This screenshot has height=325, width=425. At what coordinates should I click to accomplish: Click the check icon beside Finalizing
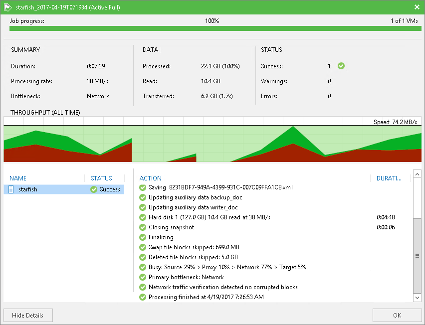(x=143, y=237)
